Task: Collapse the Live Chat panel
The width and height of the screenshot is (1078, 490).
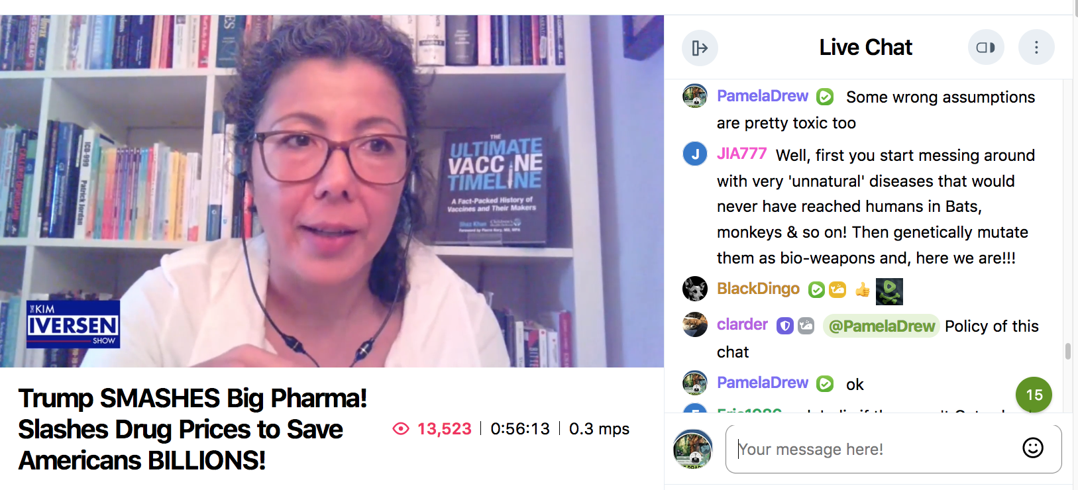Action: point(700,48)
